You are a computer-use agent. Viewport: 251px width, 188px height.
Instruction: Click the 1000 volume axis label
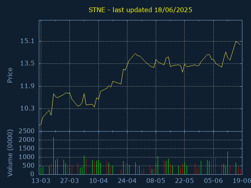(27, 157)
